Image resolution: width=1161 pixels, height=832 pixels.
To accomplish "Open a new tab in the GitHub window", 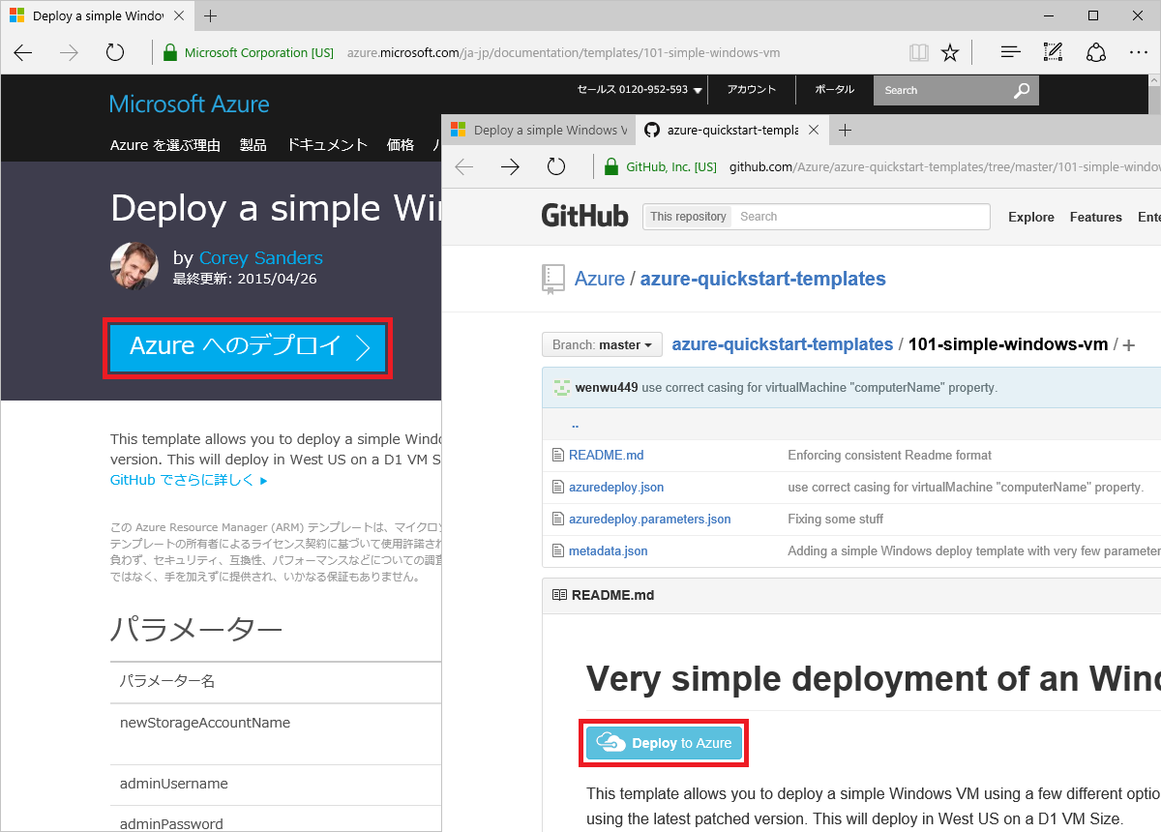I will tap(845, 130).
